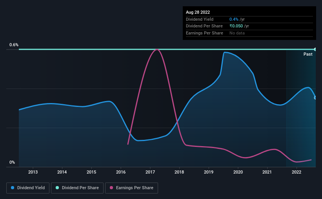Click the teal Dividend Per Share legend dot

pos(57,188)
